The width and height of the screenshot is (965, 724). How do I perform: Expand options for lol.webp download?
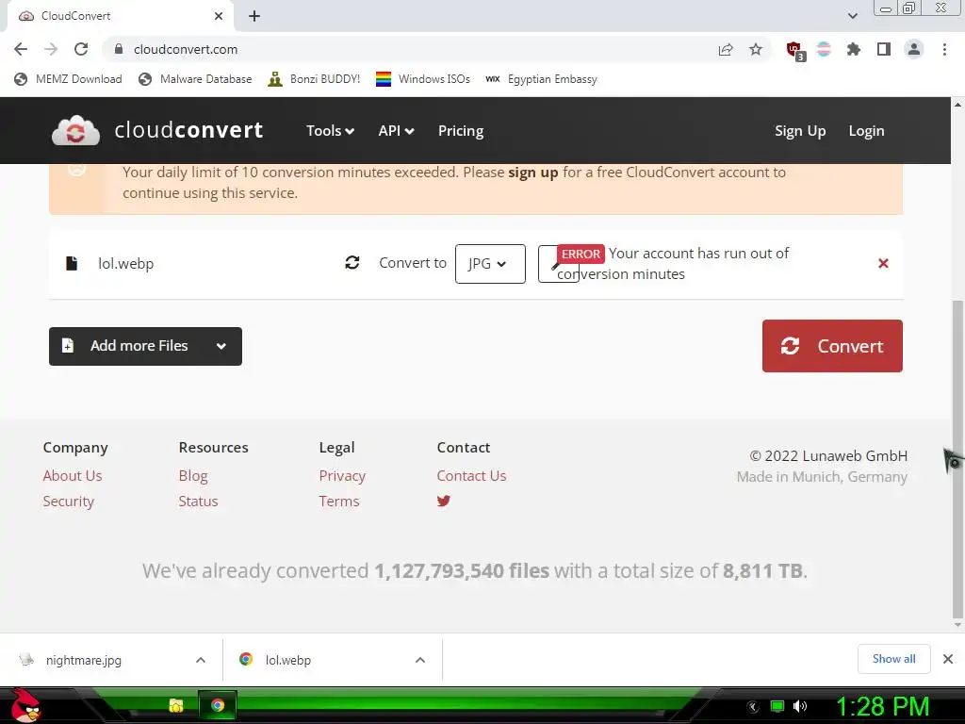[420, 660]
